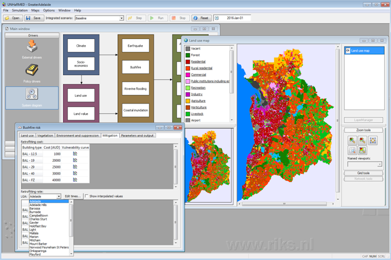This screenshot has height=260, width=391.
Task: Enable Show interpolated values checkbox
Action: pos(87,196)
